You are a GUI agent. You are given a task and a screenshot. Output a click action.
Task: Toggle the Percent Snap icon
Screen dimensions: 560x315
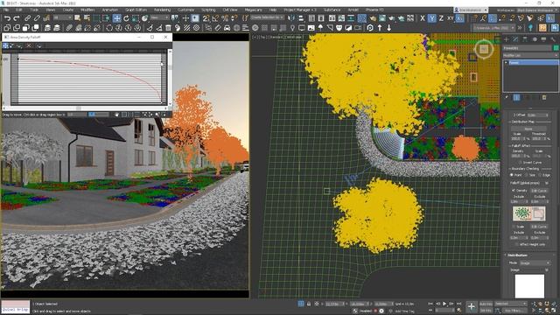[225, 18]
